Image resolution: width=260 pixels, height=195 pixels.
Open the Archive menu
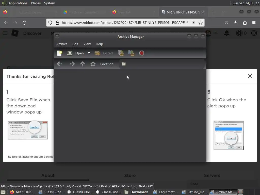[x=62, y=44]
